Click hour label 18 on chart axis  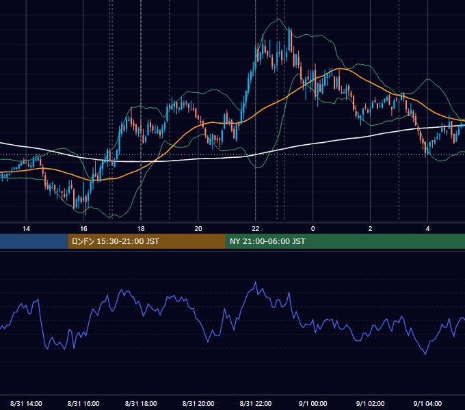click(x=141, y=229)
